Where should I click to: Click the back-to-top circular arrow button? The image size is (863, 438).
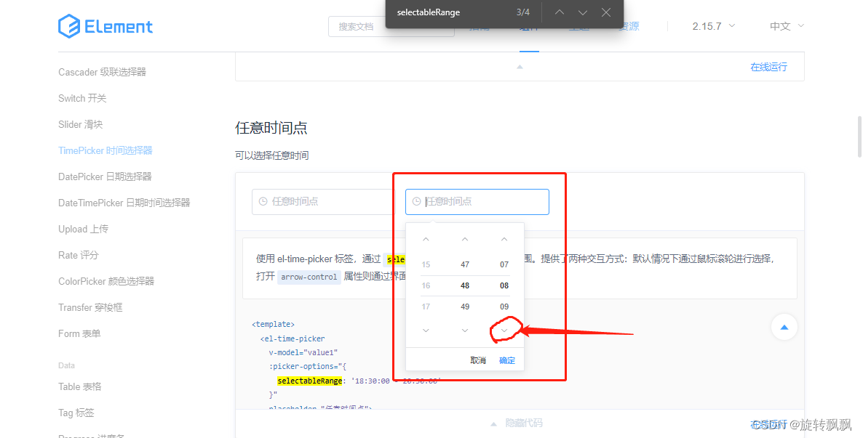(784, 327)
